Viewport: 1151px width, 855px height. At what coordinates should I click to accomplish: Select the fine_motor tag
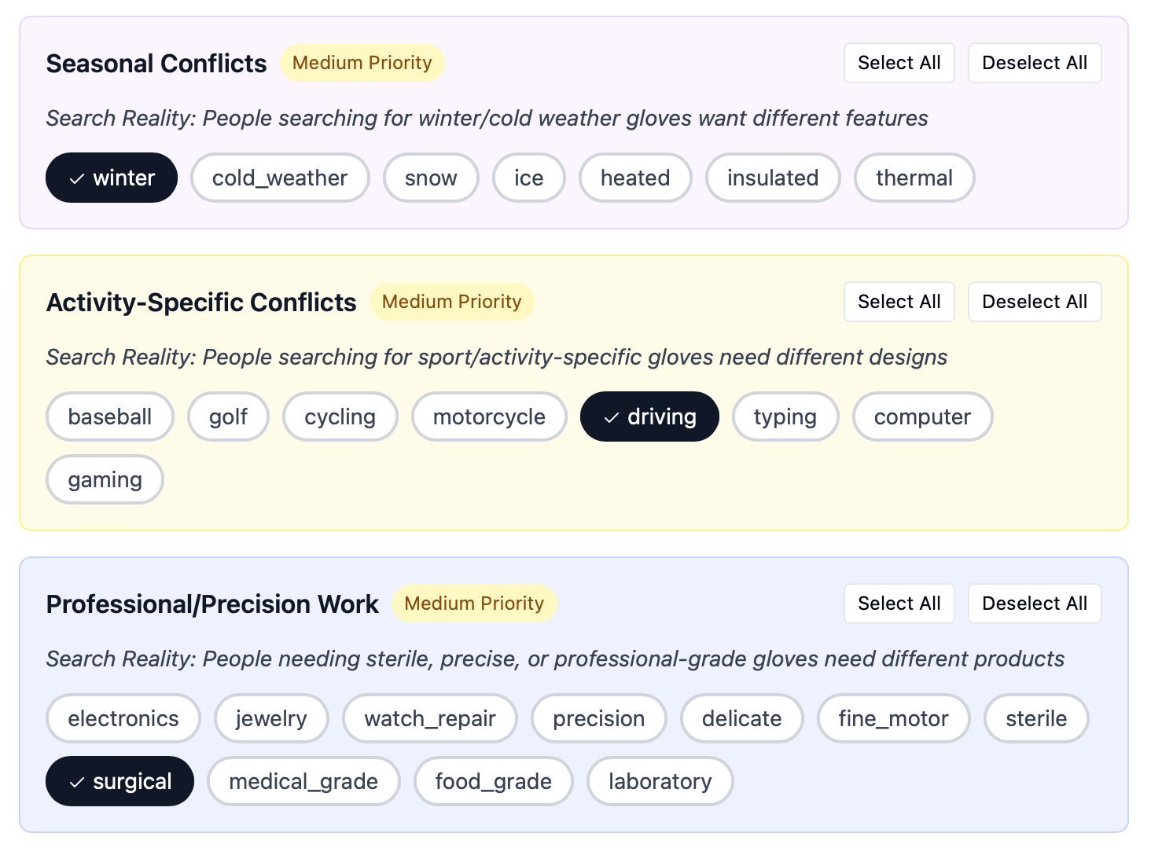coord(893,718)
